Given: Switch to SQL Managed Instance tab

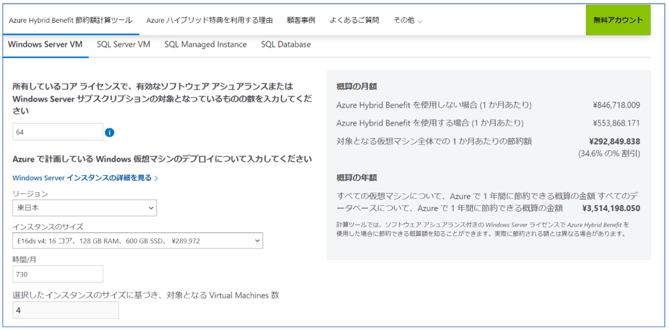Looking at the screenshot, I should 205,45.
